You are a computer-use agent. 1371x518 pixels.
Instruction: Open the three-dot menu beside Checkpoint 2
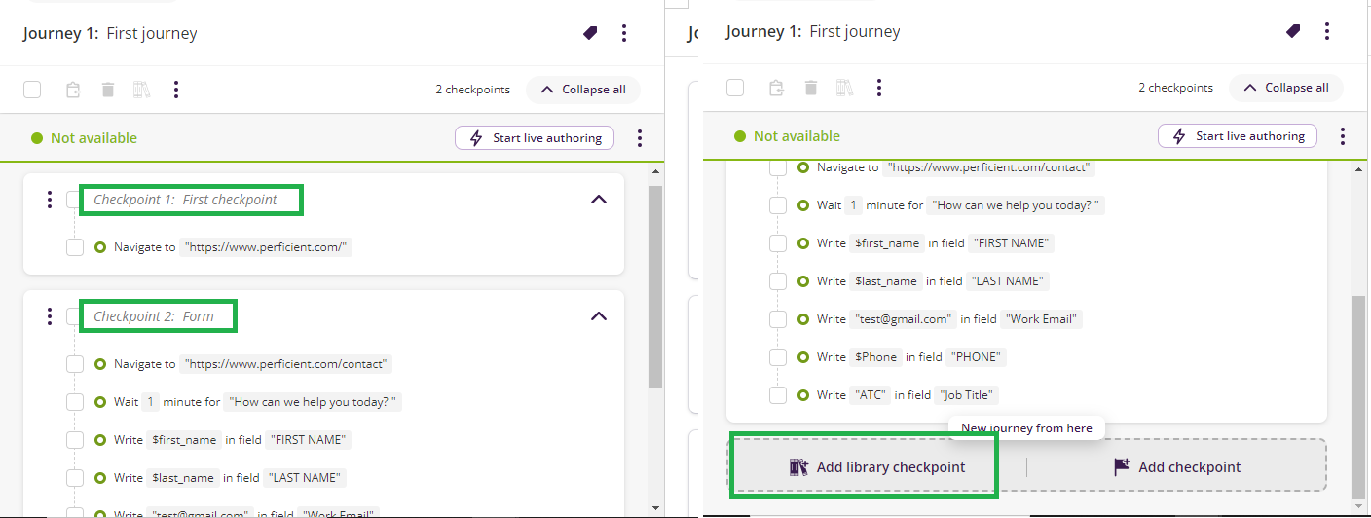click(50, 316)
